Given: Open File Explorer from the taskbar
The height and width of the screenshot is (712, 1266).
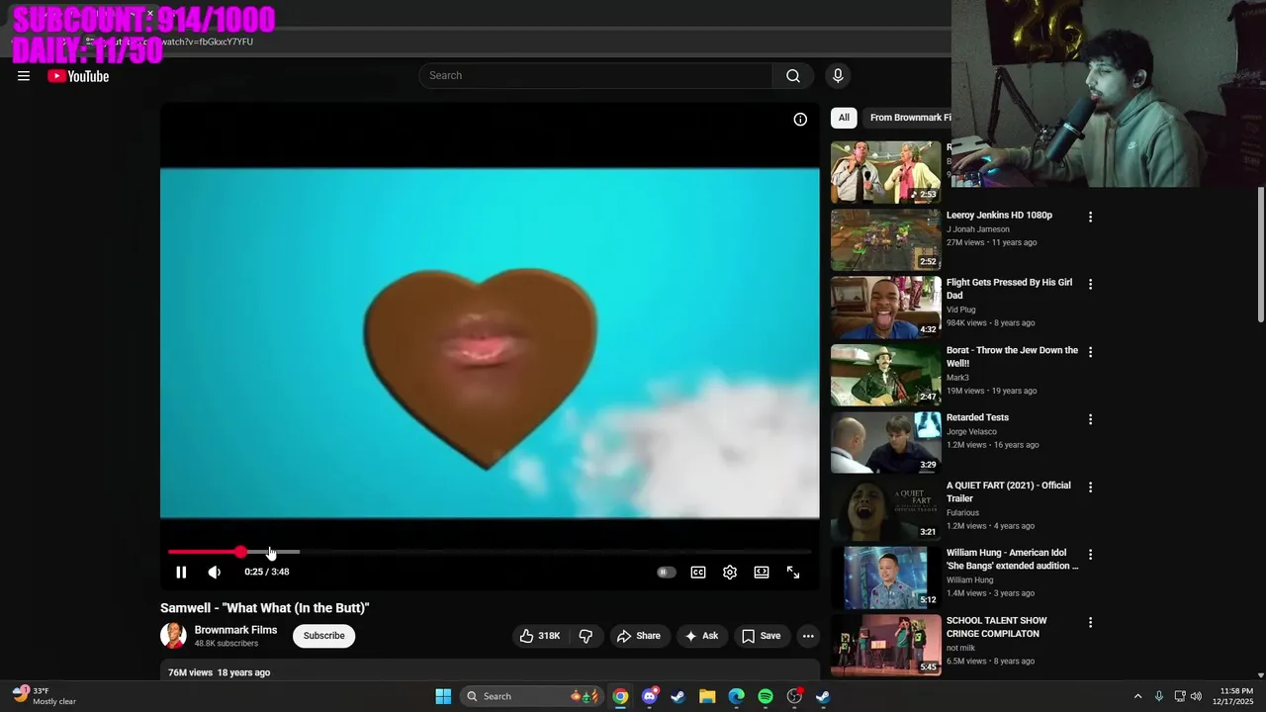Looking at the screenshot, I should [x=707, y=696].
